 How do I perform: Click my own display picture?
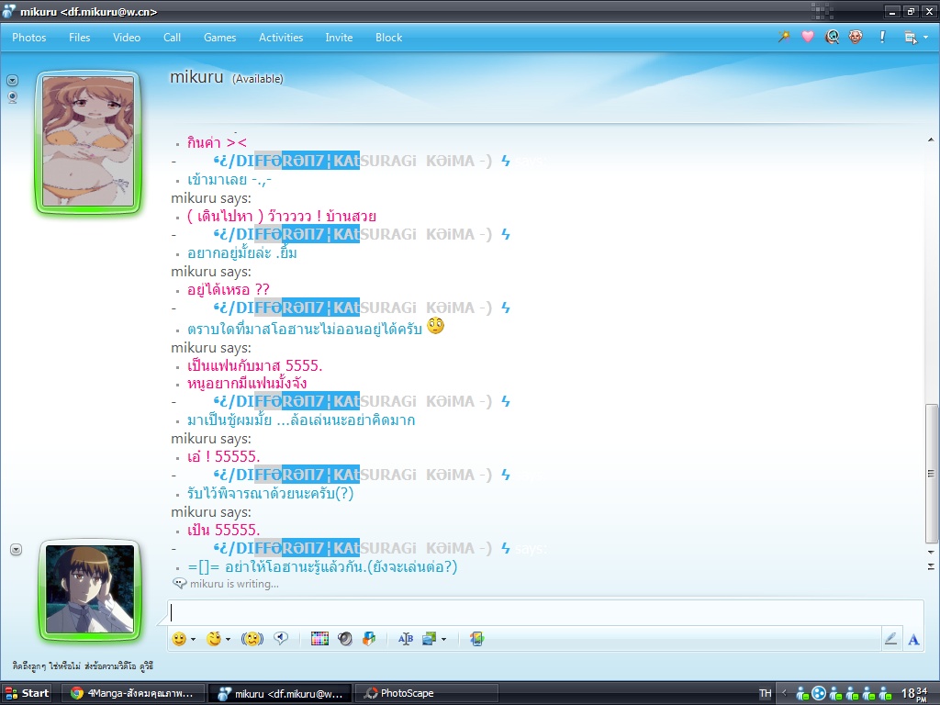coord(90,588)
